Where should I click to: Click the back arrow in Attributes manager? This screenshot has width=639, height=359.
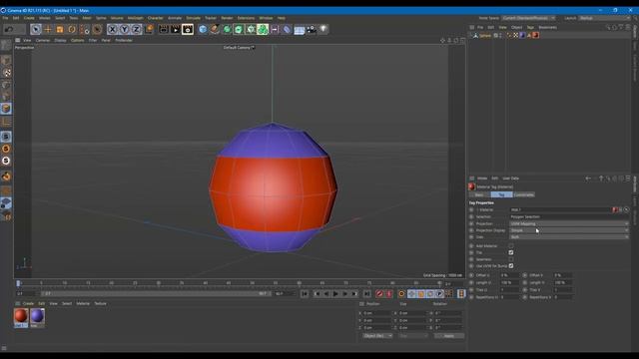coord(588,179)
